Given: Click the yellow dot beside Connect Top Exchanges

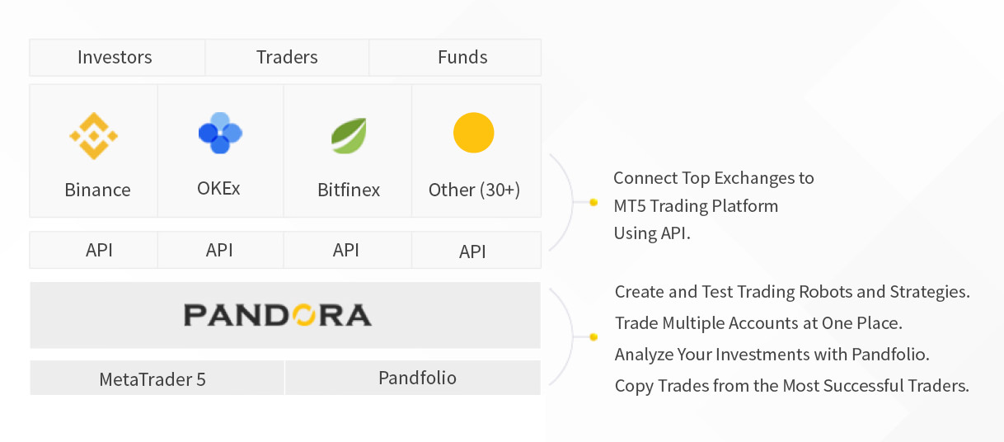Looking at the screenshot, I should [x=593, y=202].
